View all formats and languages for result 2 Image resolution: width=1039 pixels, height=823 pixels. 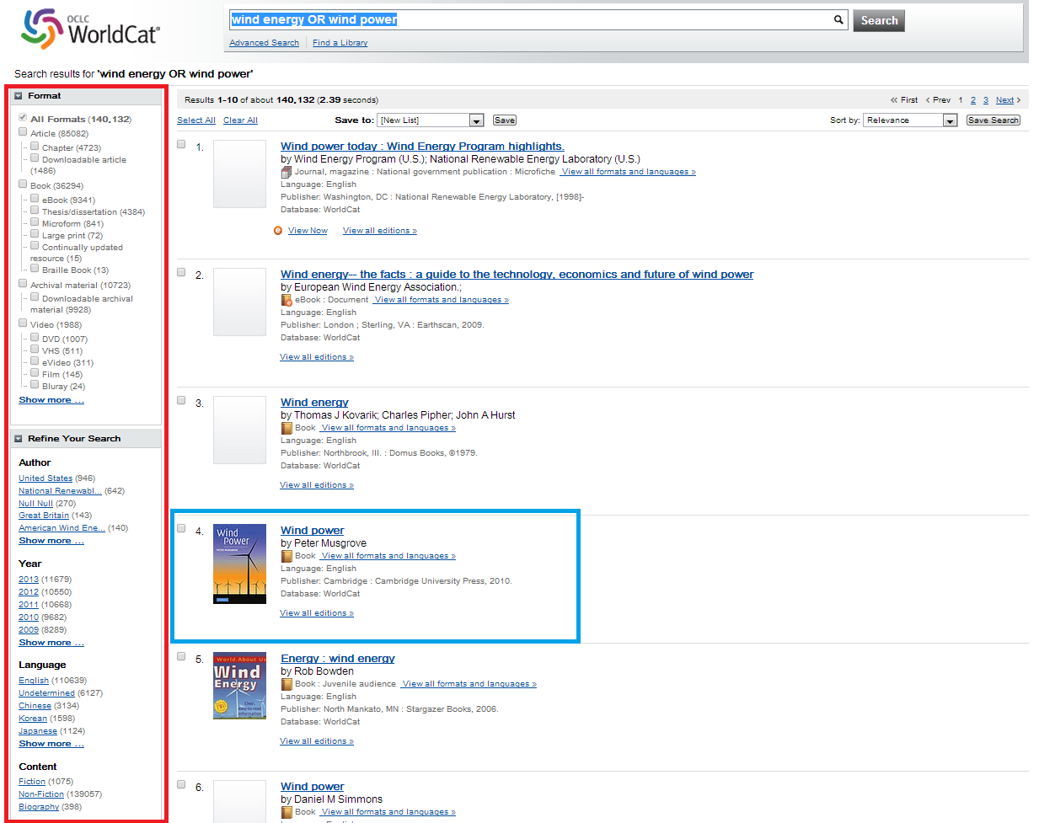point(442,300)
